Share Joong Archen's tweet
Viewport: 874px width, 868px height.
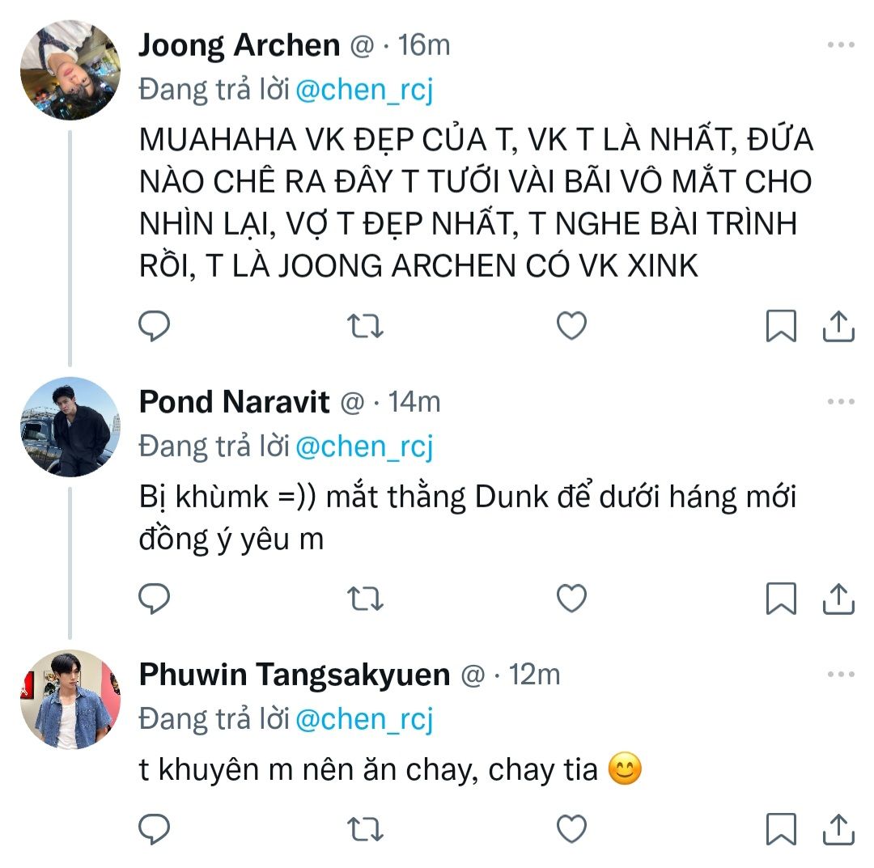[x=839, y=325]
